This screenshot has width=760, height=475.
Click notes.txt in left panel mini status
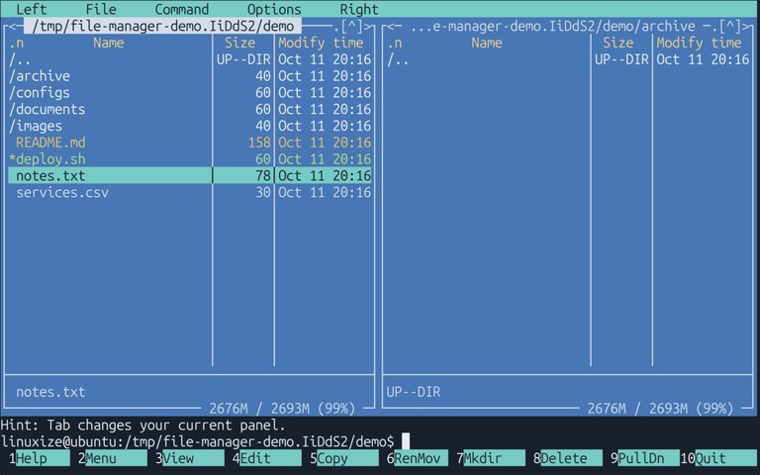(x=50, y=392)
